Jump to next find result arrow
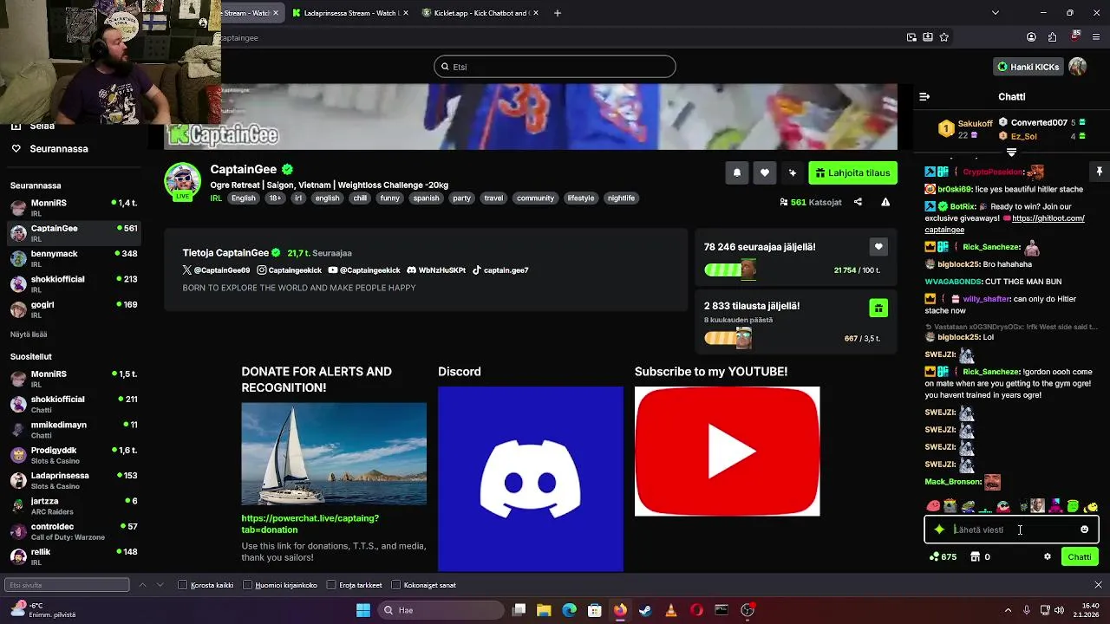Viewport: 1110px width, 624px height. click(x=160, y=585)
